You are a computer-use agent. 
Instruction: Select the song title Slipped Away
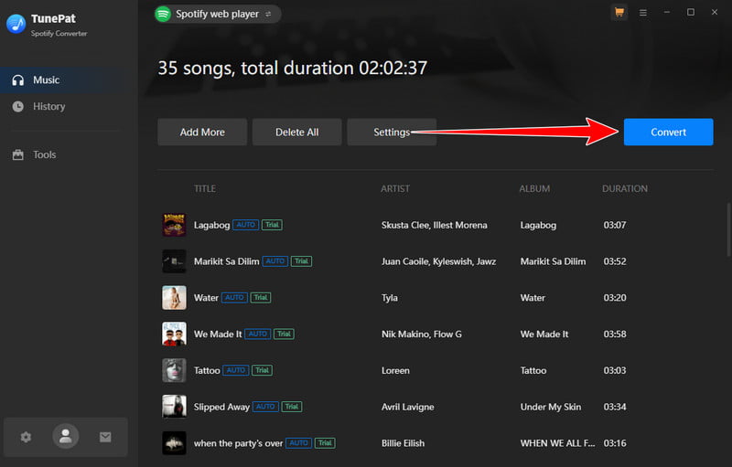221,407
